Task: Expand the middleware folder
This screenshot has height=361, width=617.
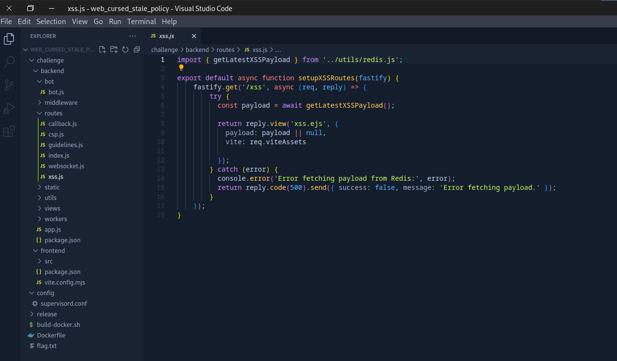Action: 60,102
